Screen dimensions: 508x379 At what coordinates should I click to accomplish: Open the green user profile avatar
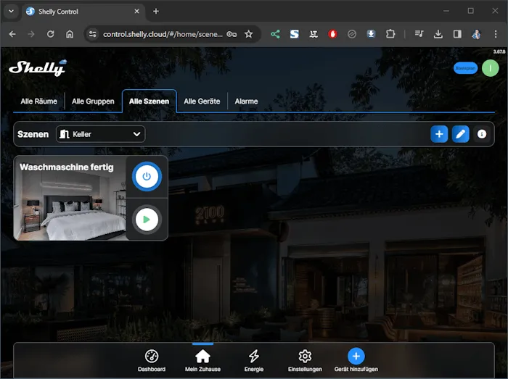[x=491, y=68]
